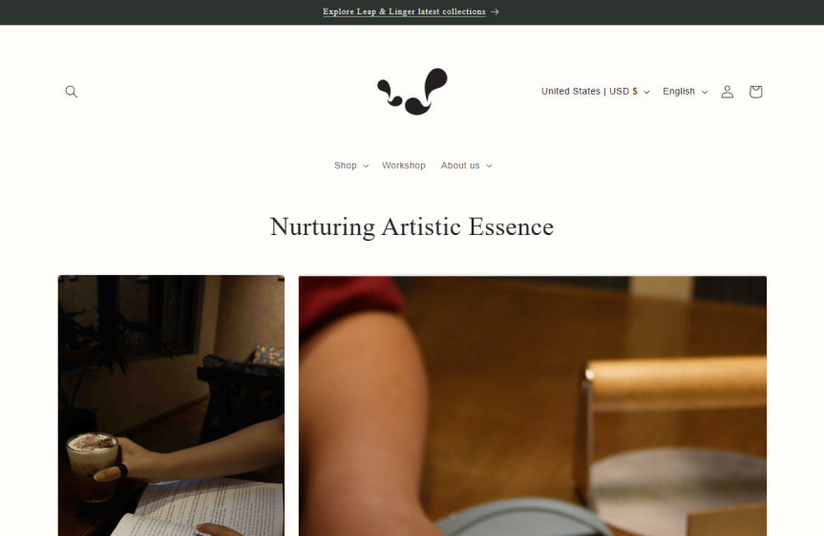Expand the Shop menu
824x536 pixels.
click(351, 165)
